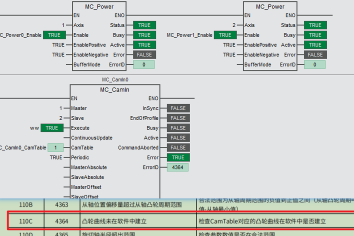Select Status TRUE value of Axis 2 MC_Power
The image size is (354, 236).
(x=316, y=25)
